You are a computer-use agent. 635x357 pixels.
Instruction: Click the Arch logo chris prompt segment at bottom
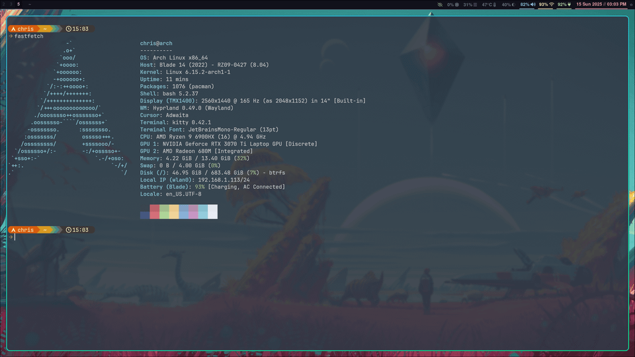pyautogui.click(x=22, y=230)
